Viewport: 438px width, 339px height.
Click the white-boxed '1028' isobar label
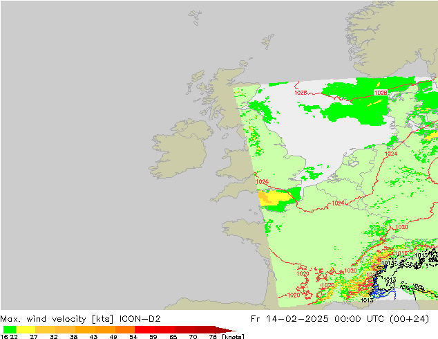[381, 93]
